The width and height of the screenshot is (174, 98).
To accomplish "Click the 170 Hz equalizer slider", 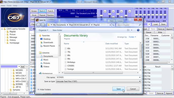I will 136,14.
